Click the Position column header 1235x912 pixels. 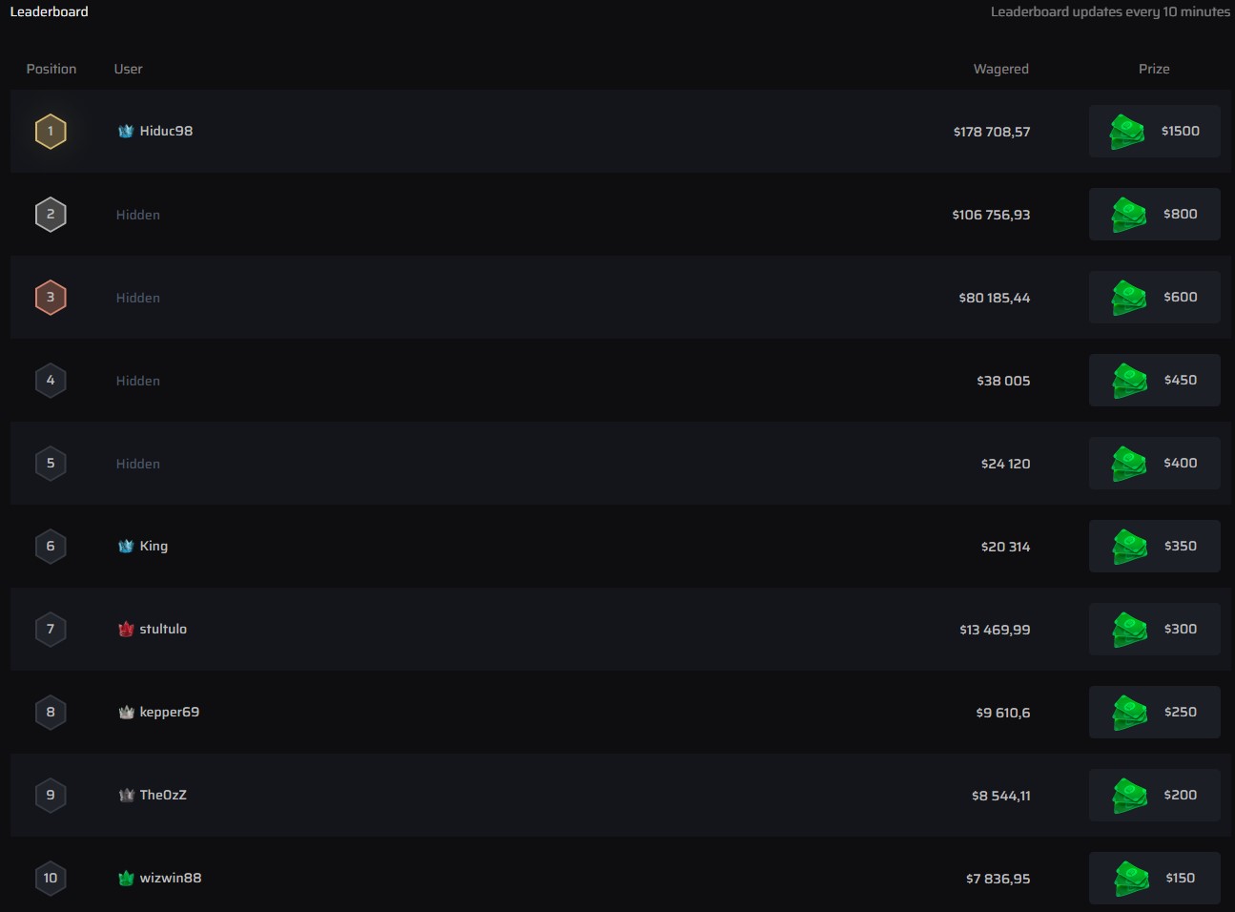point(51,69)
